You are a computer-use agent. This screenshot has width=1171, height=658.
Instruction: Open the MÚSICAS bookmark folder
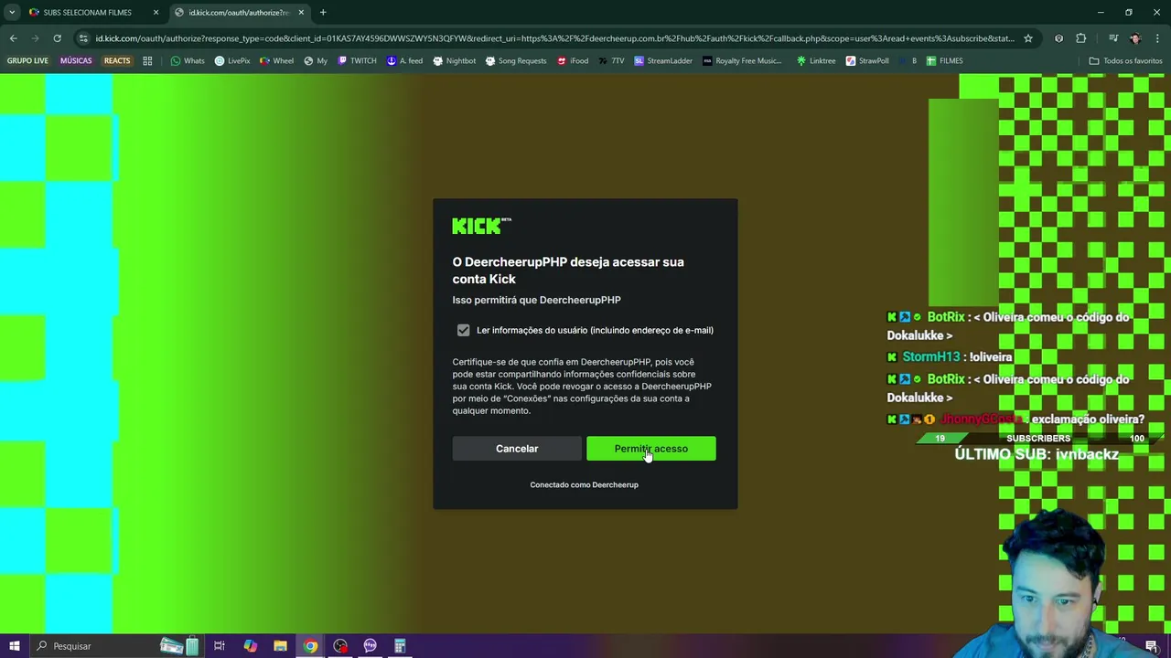(76, 61)
